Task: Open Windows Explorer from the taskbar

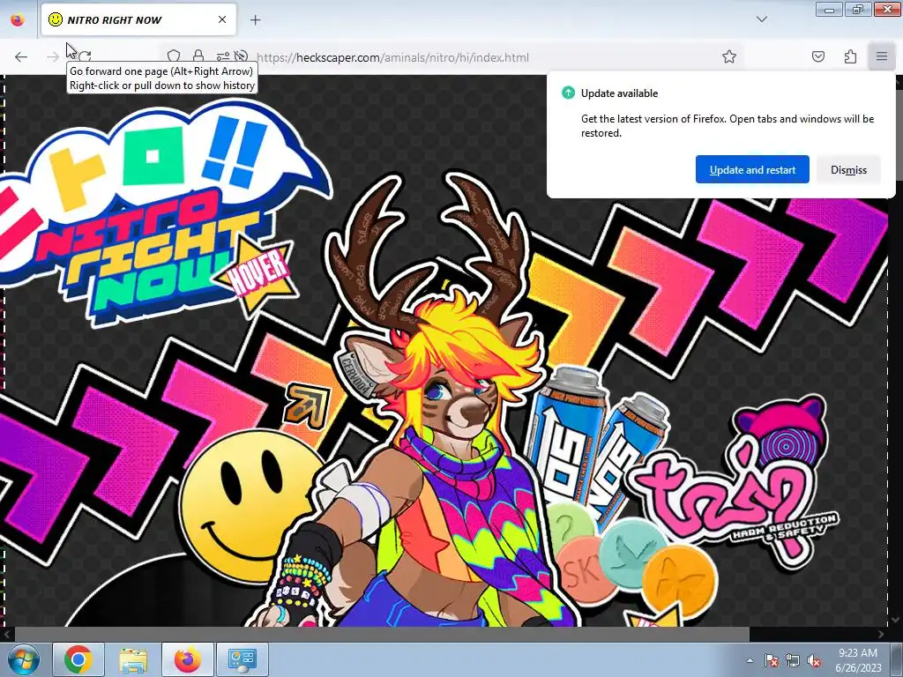Action: coord(133,659)
